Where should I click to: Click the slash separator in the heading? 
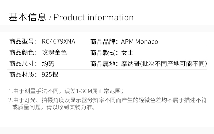50,18
